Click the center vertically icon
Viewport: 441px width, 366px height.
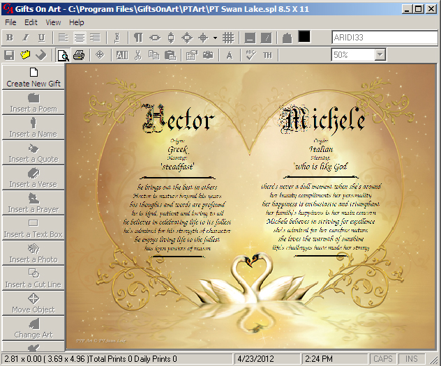pos(171,38)
